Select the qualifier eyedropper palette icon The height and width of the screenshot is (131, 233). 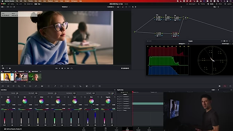pyautogui.click(x=55, y=86)
